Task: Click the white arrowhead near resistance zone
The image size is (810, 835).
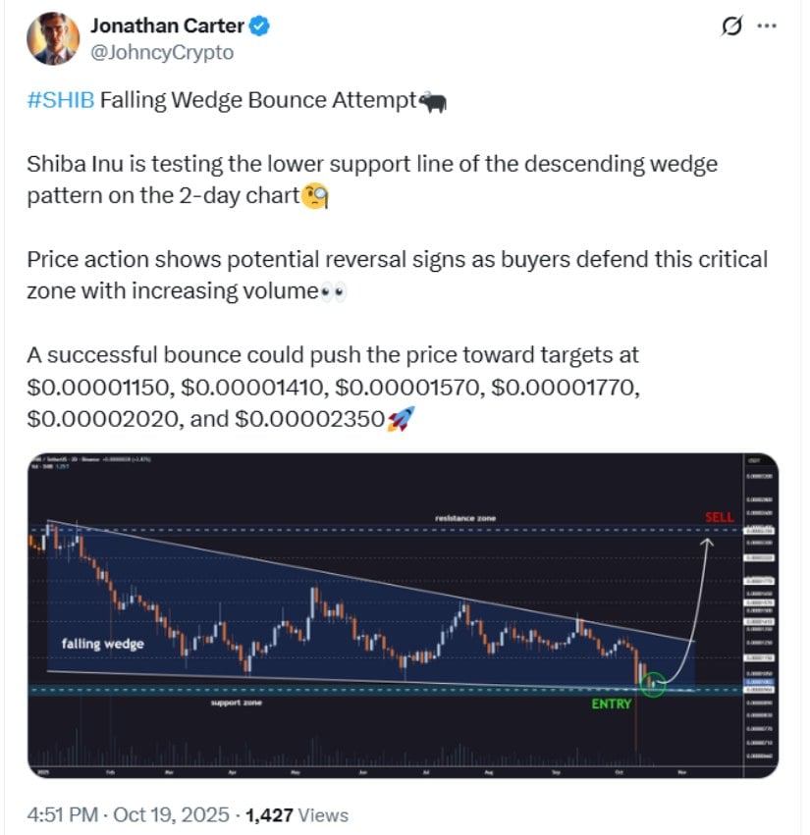Action: pyautogui.click(x=705, y=540)
